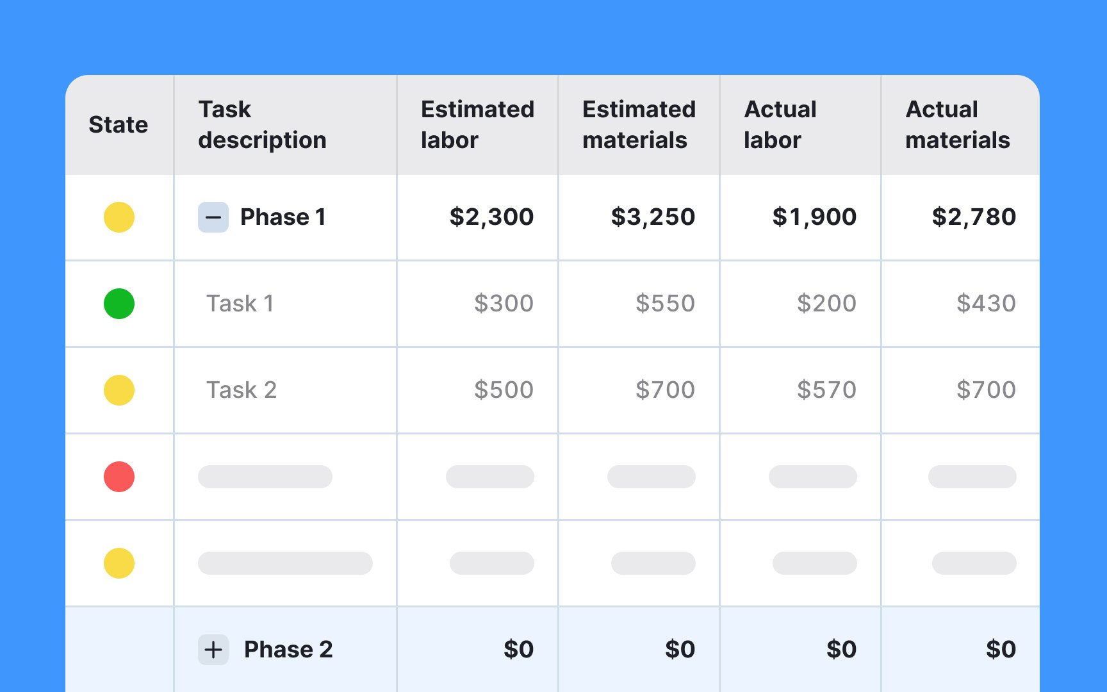
Task: Sort by Estimated labor column header
Action: point(478,125)
